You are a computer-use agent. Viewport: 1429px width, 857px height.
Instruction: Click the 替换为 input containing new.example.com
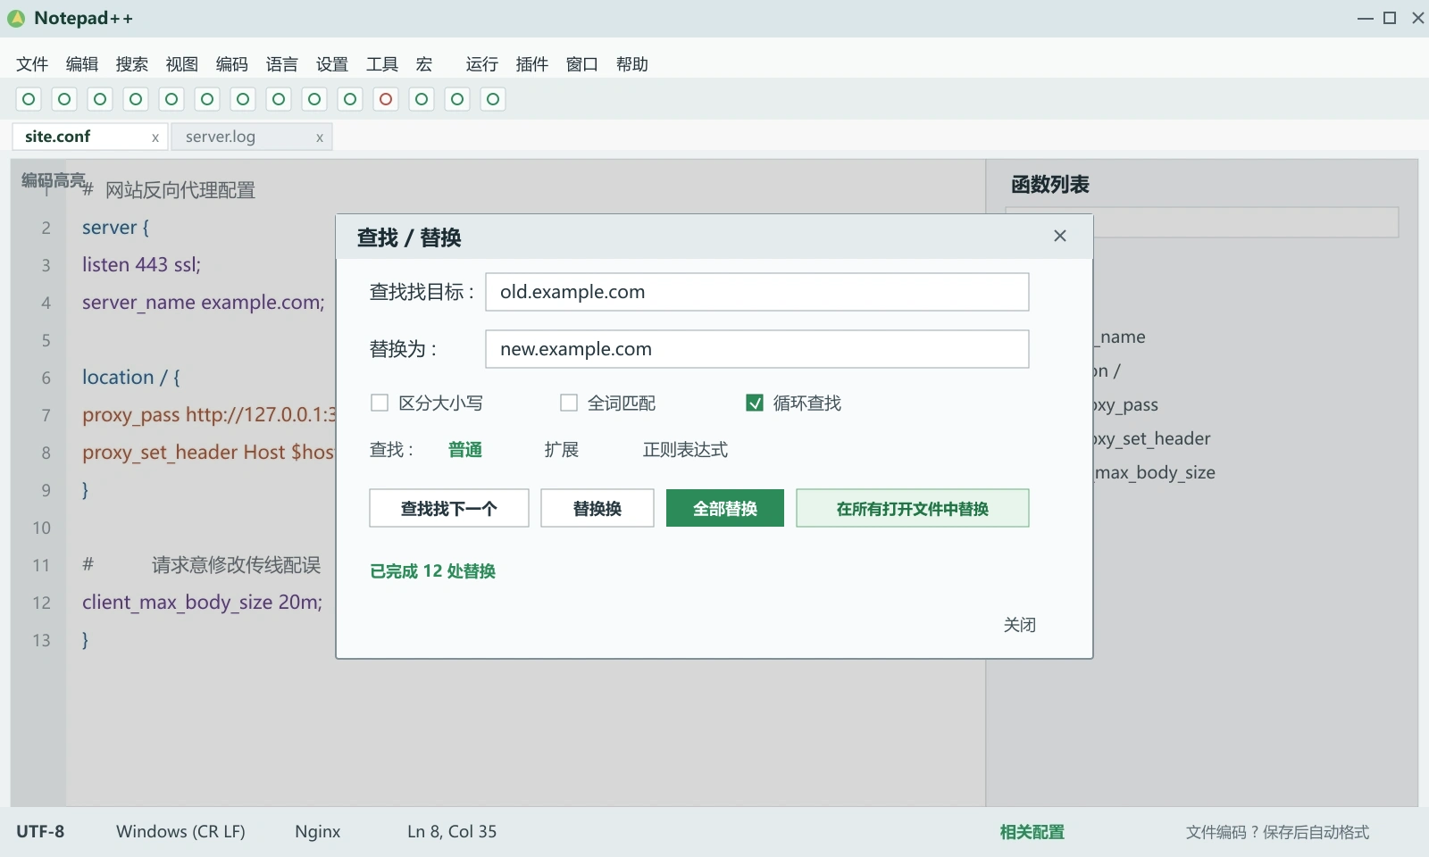point(757,349)
